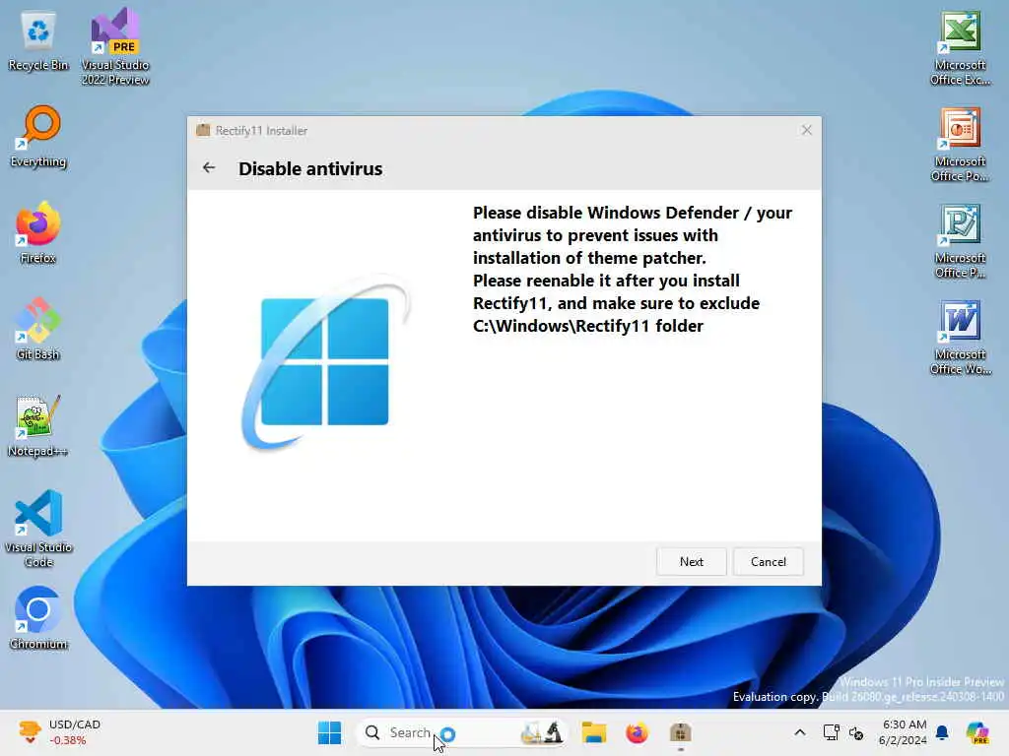Open the Git Bash desktop shortcut

point(38,329)
